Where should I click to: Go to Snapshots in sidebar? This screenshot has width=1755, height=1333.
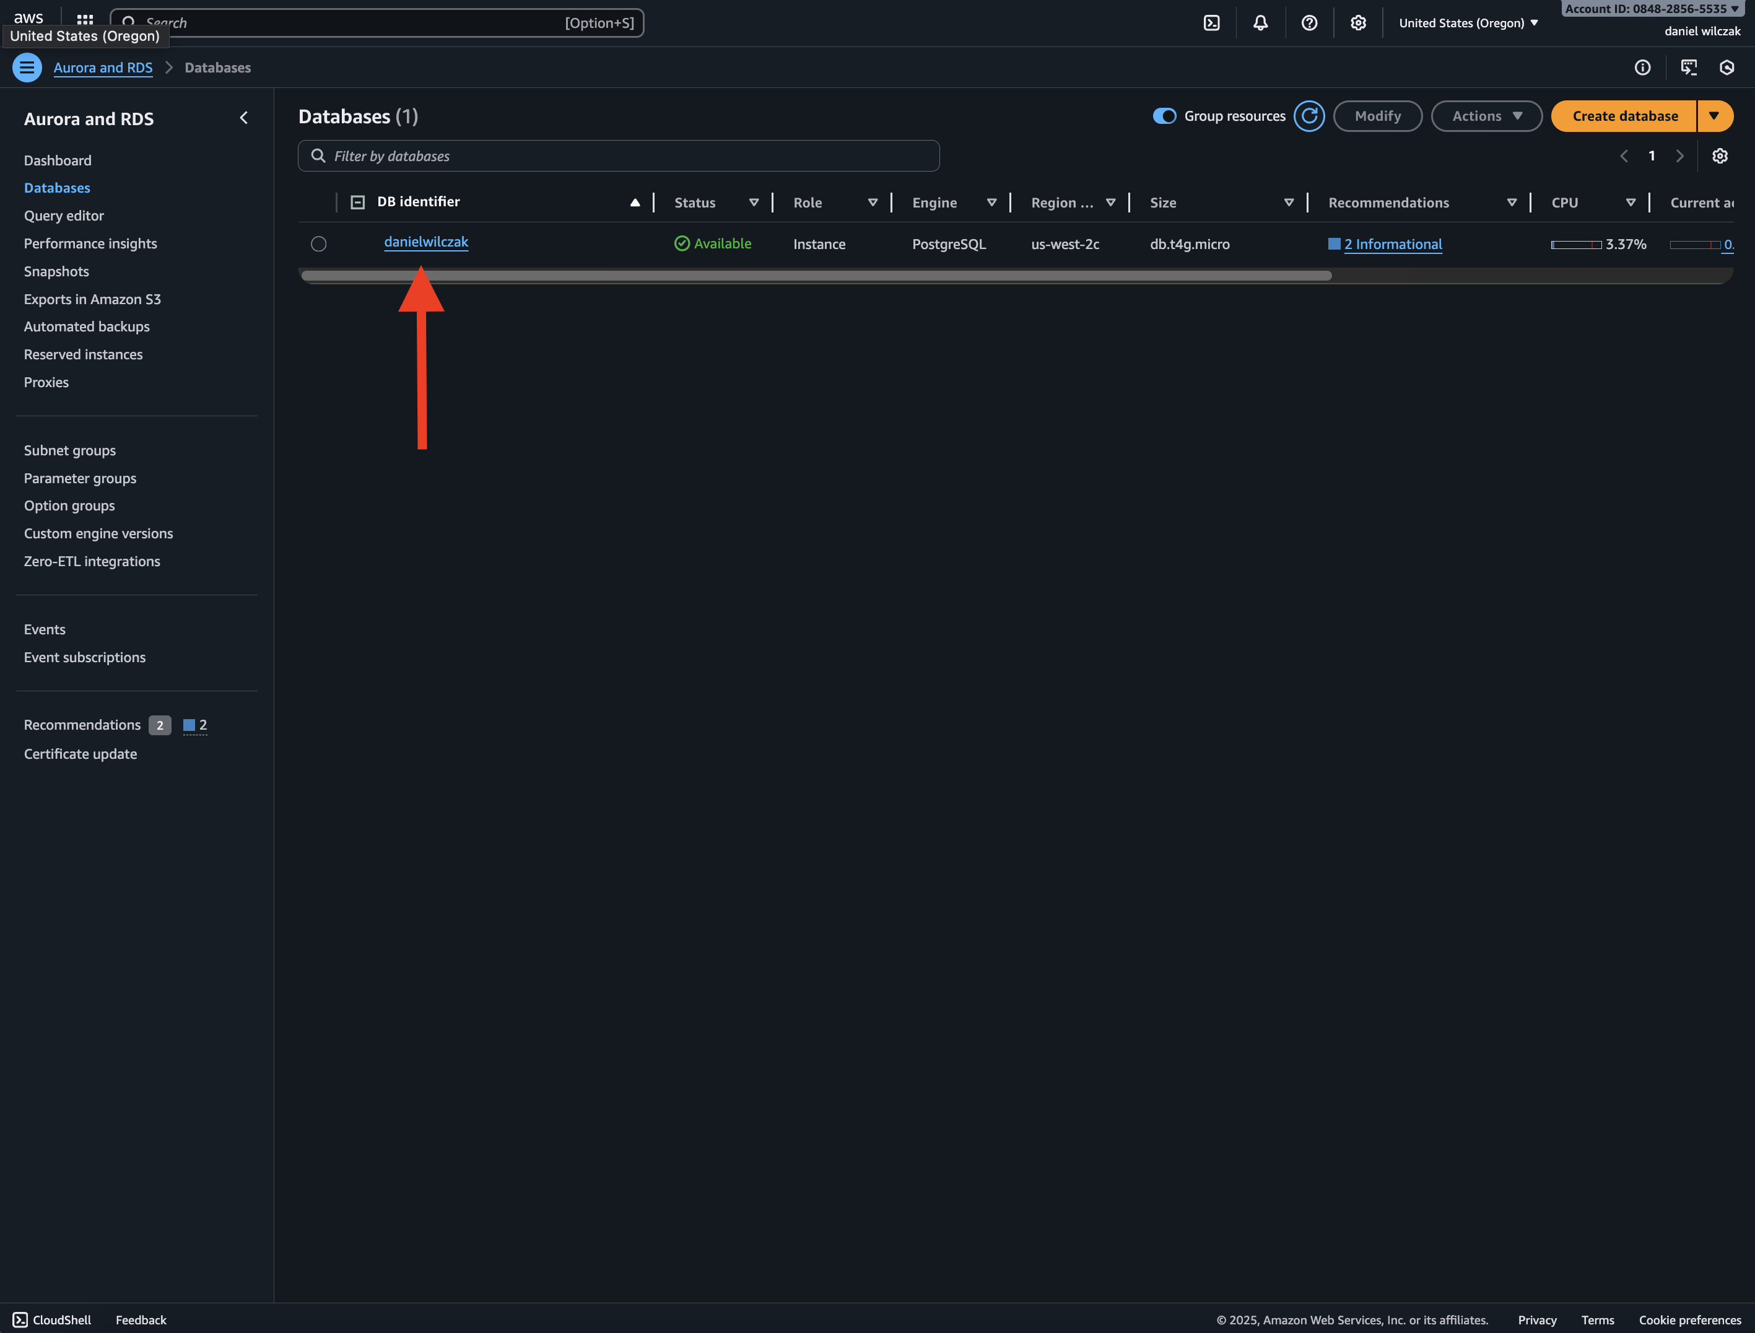[x=56, y=271]
